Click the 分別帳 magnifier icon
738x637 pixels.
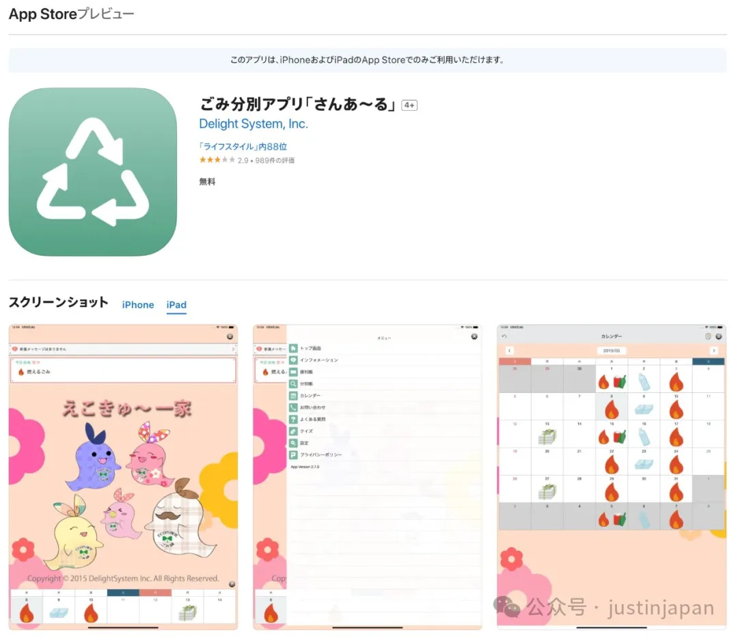[293, 383]
